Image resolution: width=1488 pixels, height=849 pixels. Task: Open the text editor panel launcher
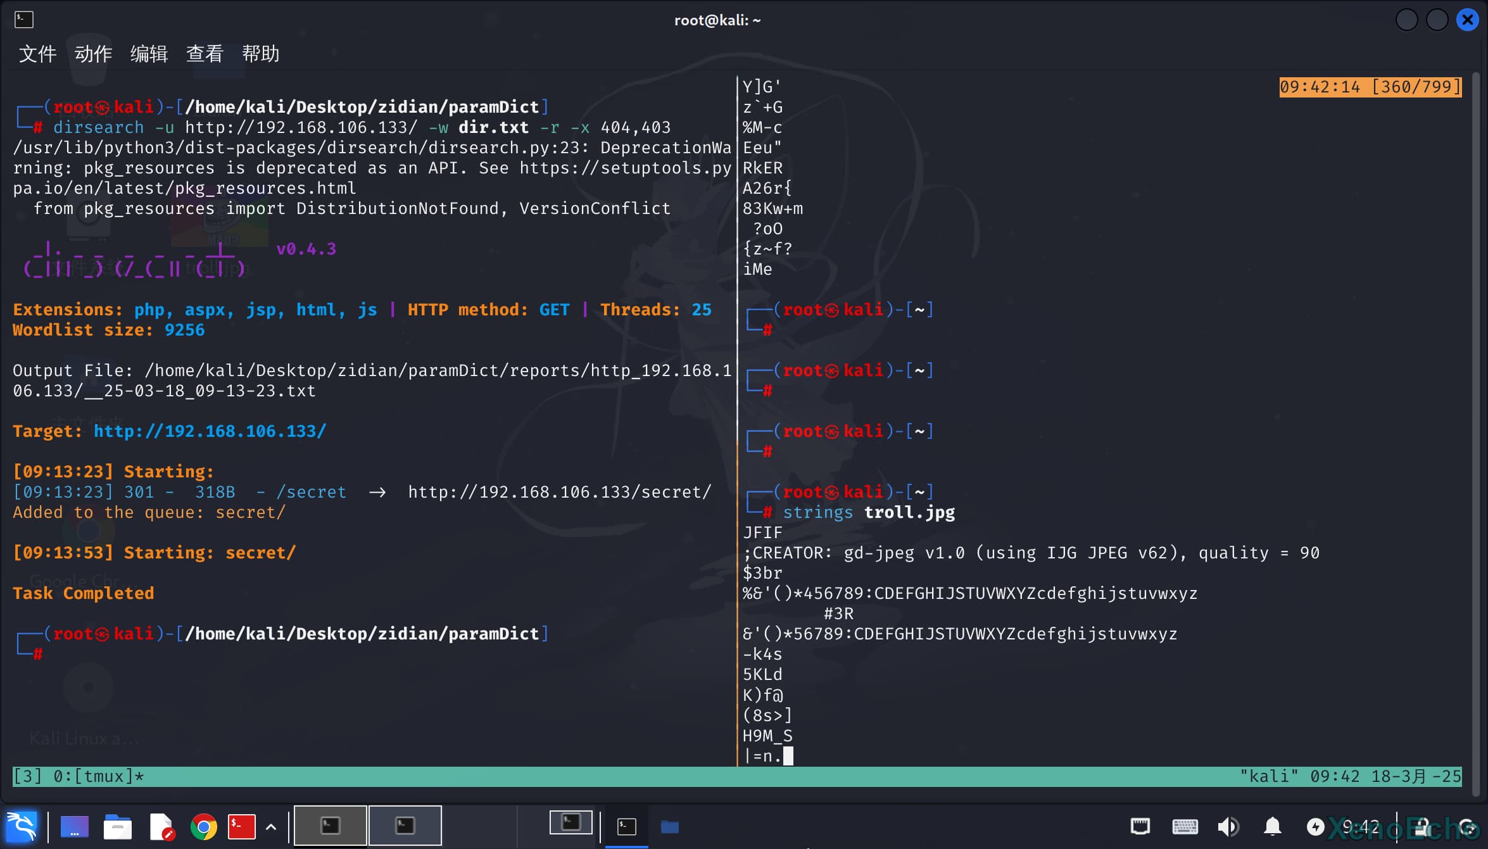(x=161, y=826)
